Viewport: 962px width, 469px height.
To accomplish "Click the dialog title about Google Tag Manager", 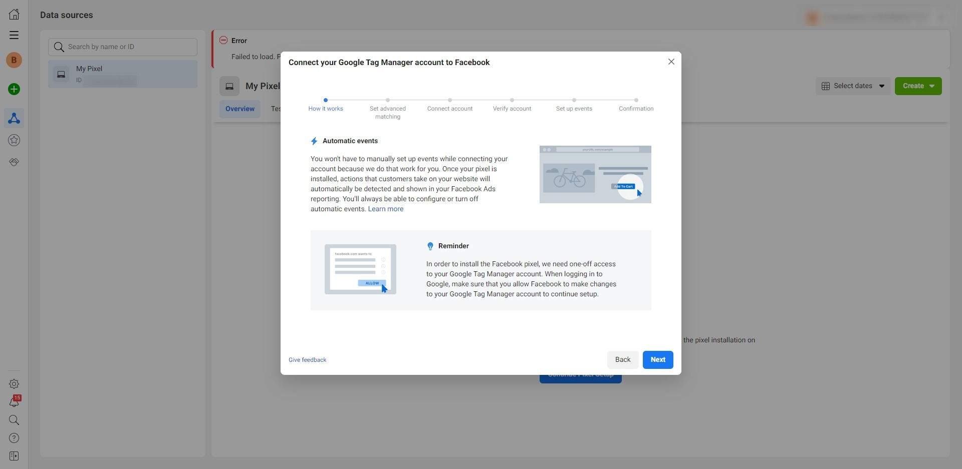I will [389, 63].
